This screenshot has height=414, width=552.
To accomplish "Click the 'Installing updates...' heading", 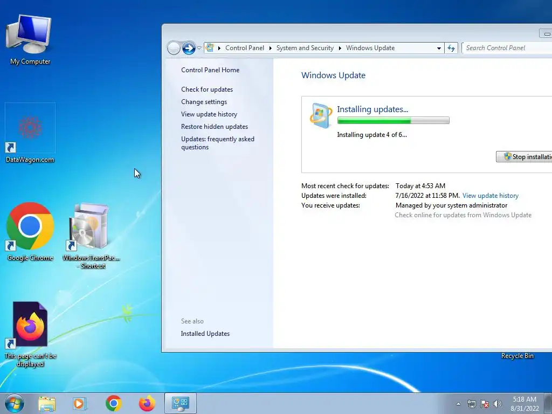I will coord(372,109).
